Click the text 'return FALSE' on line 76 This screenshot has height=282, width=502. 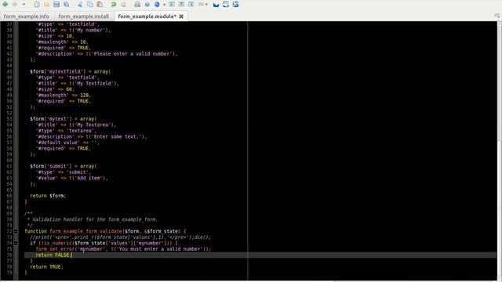pos(53,255)
